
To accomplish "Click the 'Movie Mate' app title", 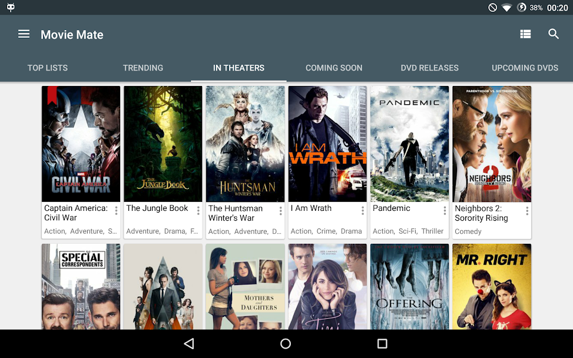I will point(72,35).
